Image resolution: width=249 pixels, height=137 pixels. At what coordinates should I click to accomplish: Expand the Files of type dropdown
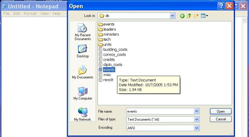click(196, 119)
